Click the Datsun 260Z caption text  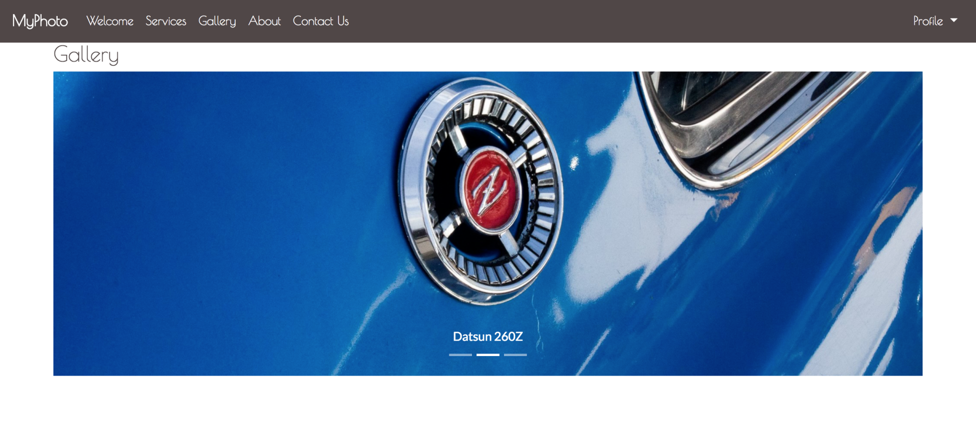point(488,337)
